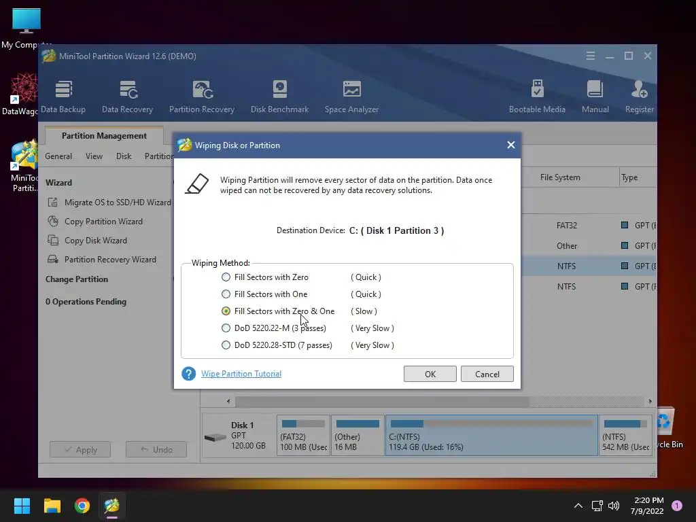The image size is (696, 522).
Task: Click the Type column header
Action: tap(629, 177)
